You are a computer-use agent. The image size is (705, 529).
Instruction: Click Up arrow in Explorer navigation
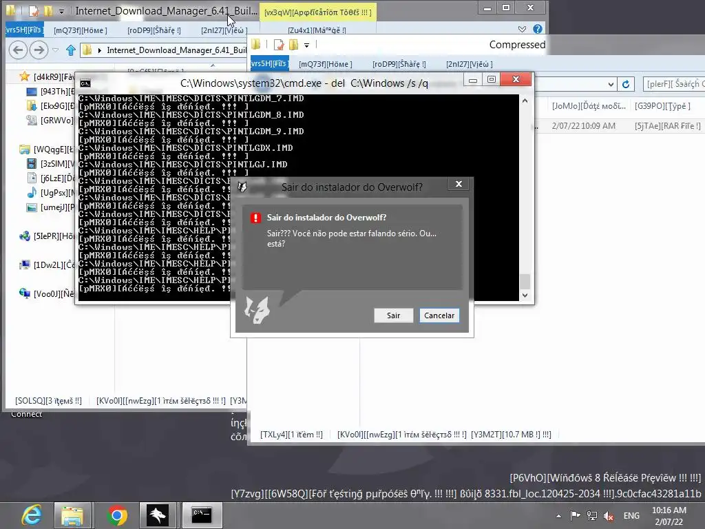pos(71,50)
